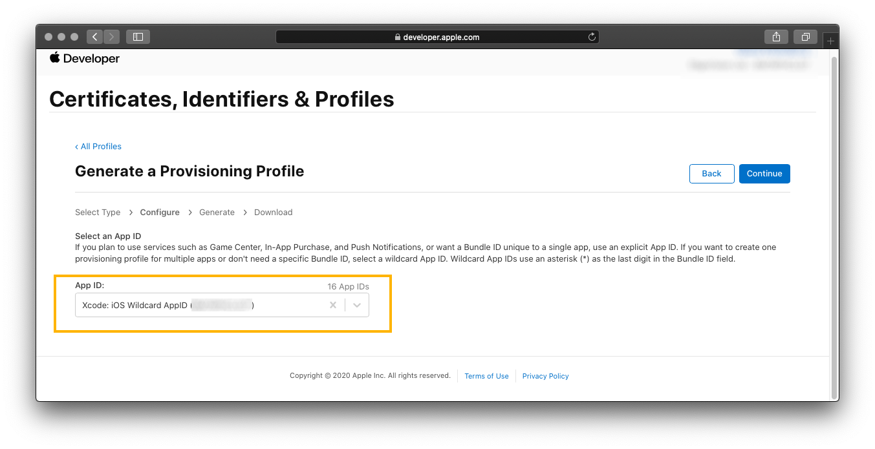Clear the selected App ID with X
Screen dimensions: 875x449
coord(333,305)
